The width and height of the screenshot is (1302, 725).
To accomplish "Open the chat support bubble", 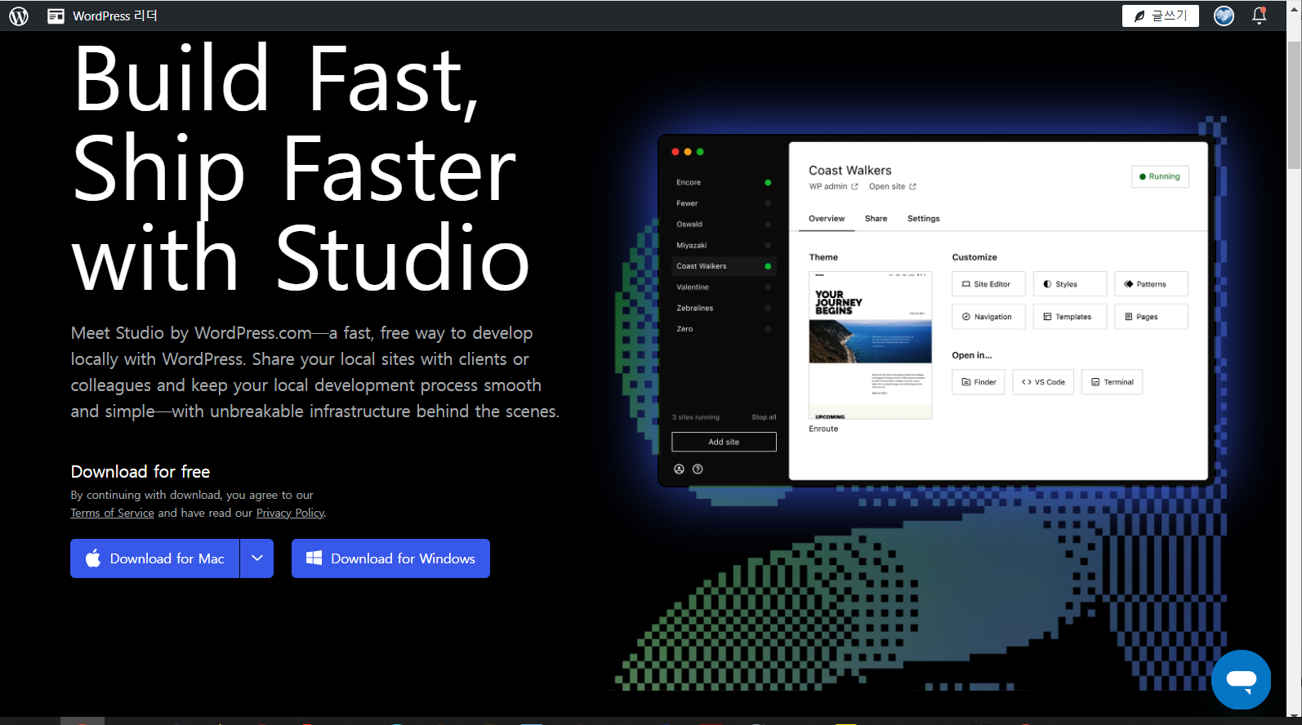I will coord(1241,679).
